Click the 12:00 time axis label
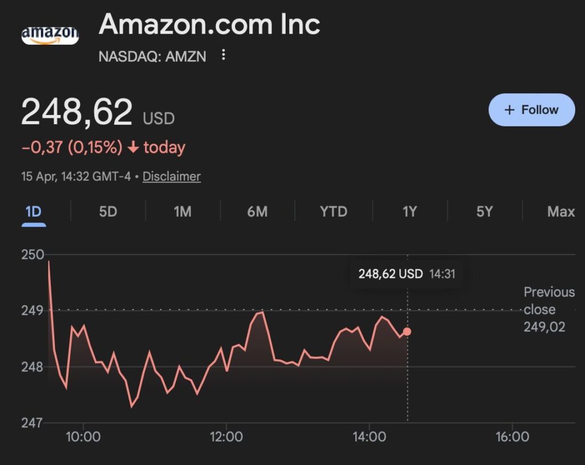 (226, 438)
